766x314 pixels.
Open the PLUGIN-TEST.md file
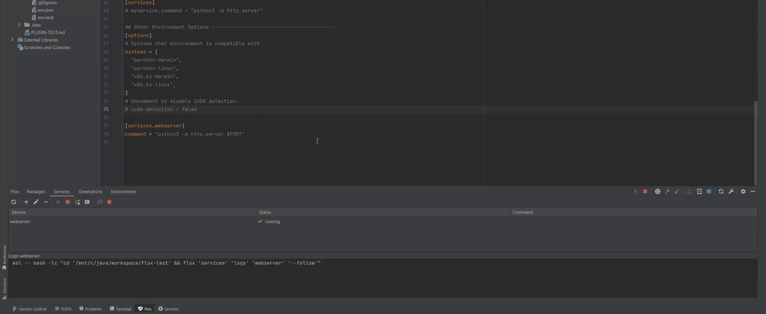pyautogui.click(x=44, y=32)
